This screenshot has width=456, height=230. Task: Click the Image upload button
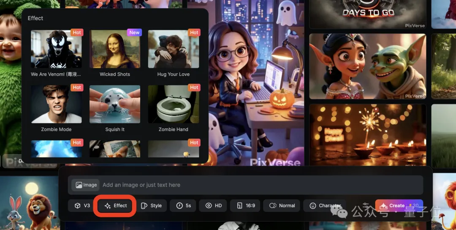[x=86, y=185]
